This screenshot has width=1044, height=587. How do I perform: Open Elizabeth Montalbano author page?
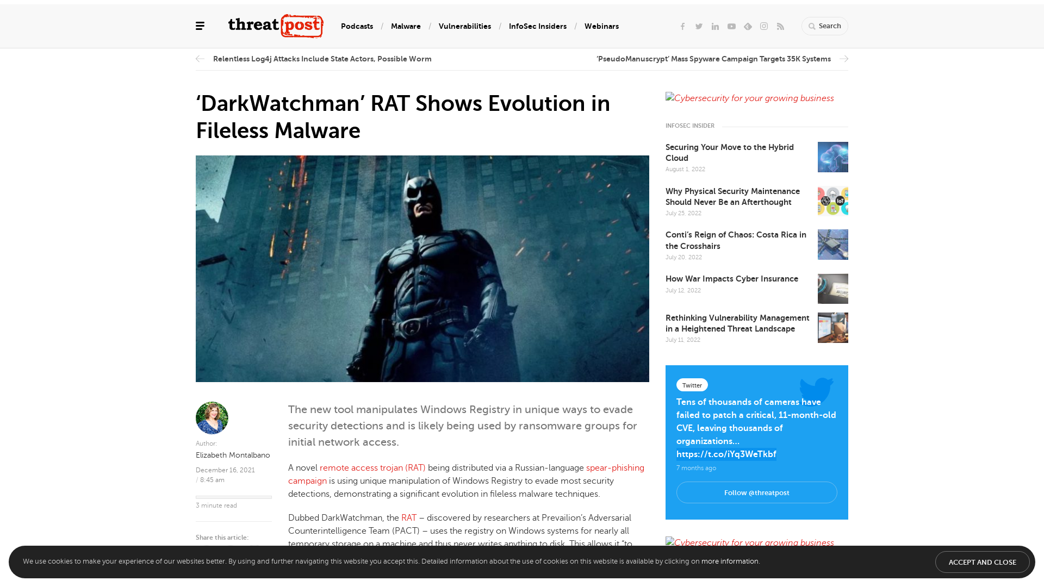tap(233, 455)
